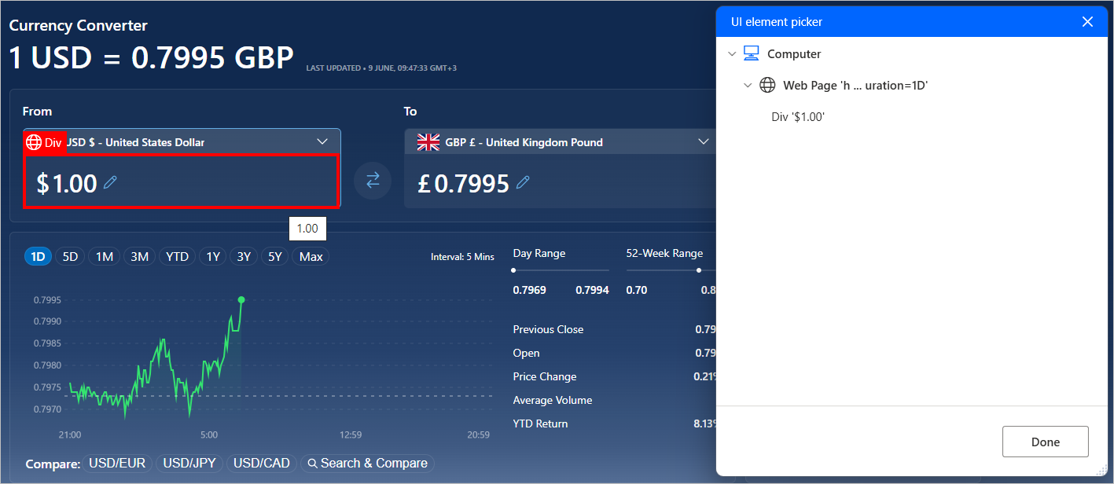Click the pencil edit icon beside $1.00
Viewport: 1114px width, 484px height.
pos(110,182)
